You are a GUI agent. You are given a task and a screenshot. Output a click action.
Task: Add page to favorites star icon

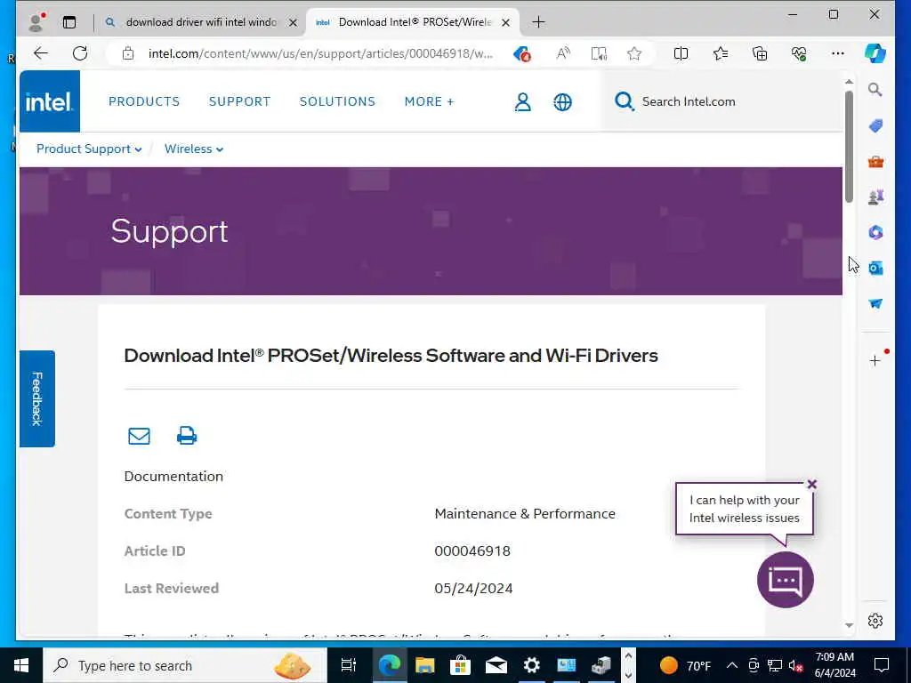[633, 53]
